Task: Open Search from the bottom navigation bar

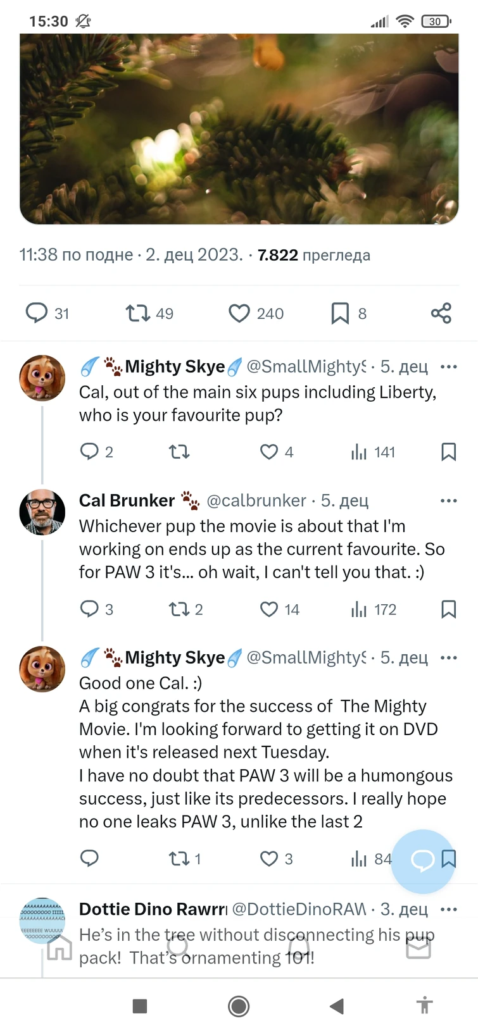Action: click(x=178, y=948)
